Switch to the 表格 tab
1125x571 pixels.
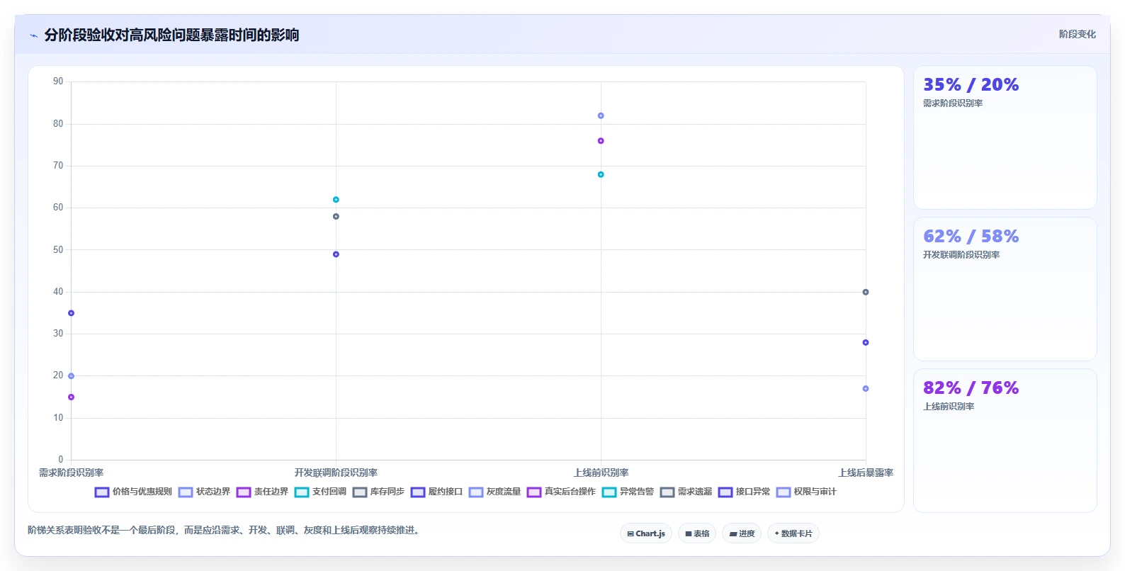pyautogui.click(x=697, y=533)
